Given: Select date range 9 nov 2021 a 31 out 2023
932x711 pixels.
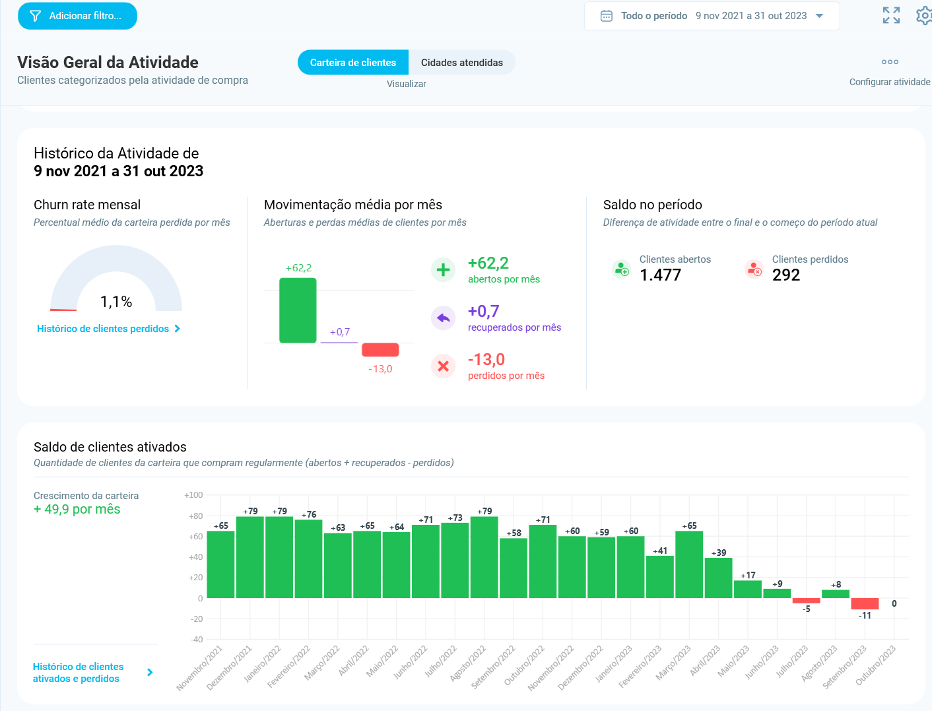Looking at the screenshot, I should pos(751,16).
